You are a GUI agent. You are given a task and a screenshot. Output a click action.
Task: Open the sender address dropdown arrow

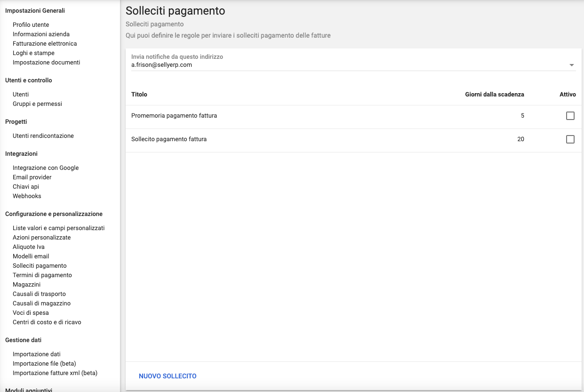(572, 65)
